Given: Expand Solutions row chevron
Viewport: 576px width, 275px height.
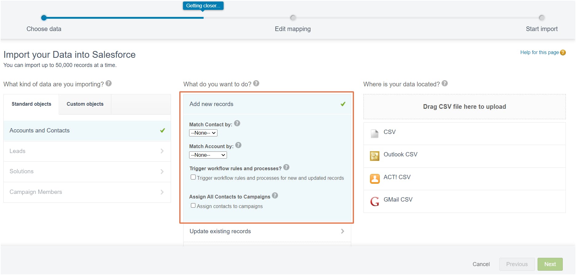Looking at the screenshot, I should [162, 171].
